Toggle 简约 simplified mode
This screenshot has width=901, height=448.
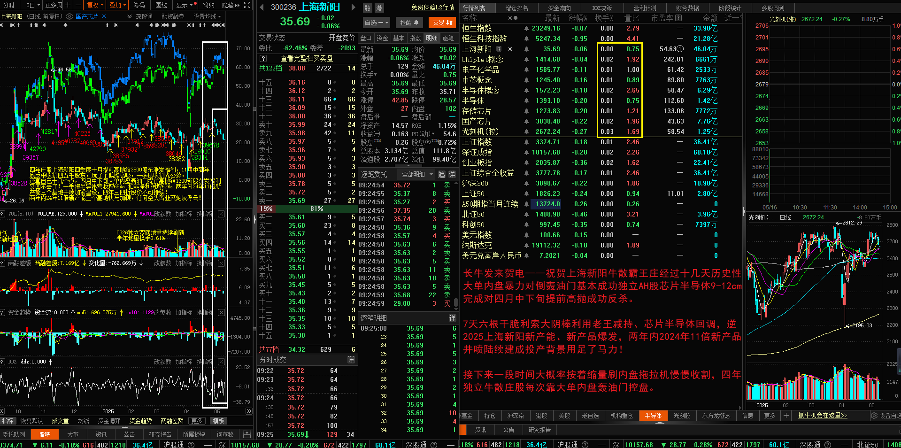209,5
